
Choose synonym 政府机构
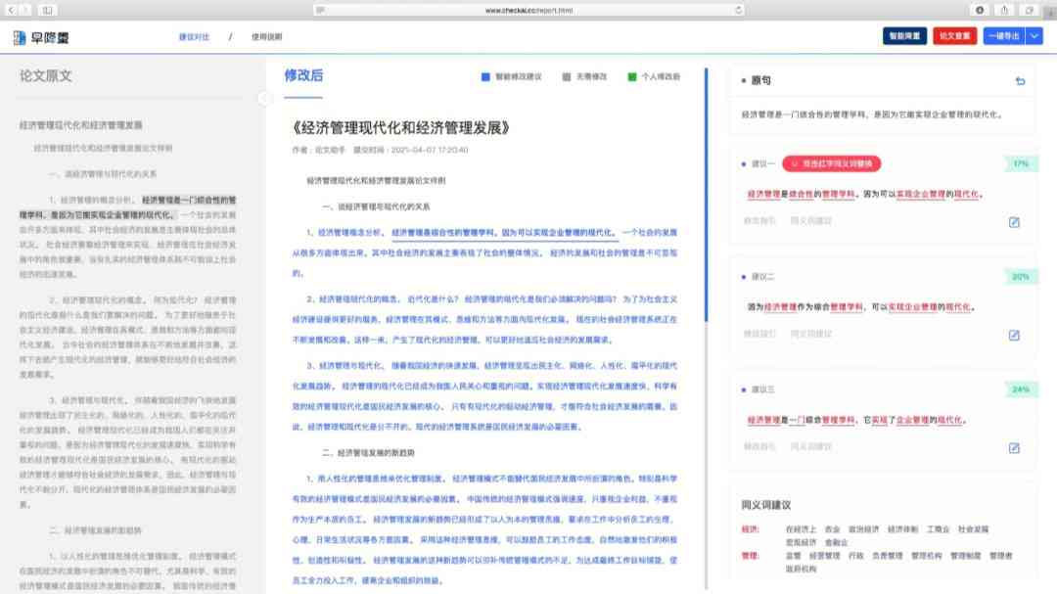point(801,569)
